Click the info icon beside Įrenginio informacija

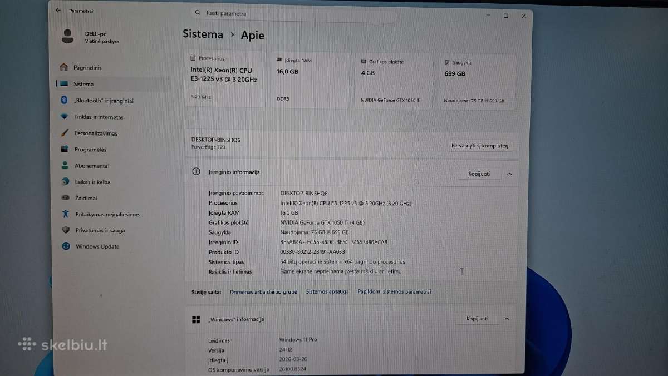coord(196,172)
